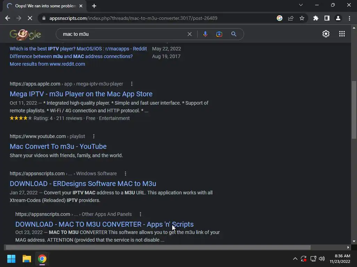Open the Google apps grid

point(342,34)
